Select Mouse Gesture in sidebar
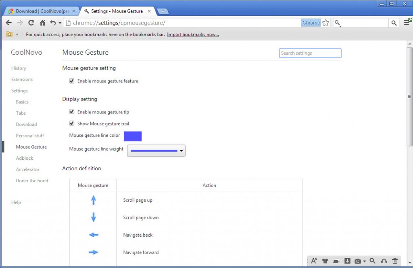Screen dimensions: 413x268 31,147
